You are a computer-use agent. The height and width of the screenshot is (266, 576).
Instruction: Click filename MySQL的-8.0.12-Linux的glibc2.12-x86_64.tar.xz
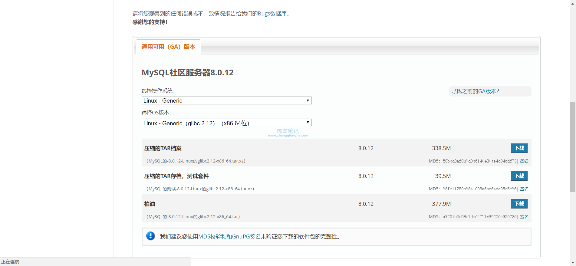tap(196, 161)
